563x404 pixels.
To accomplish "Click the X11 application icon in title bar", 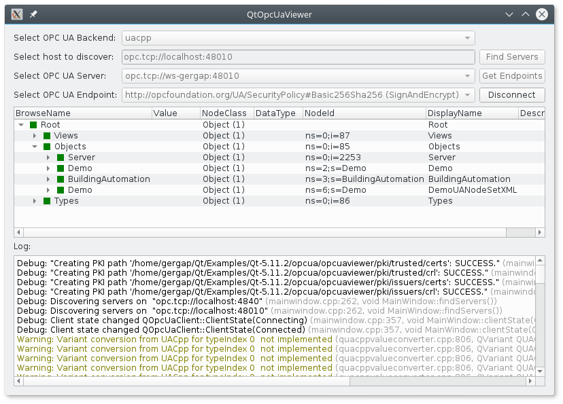I will click(x=18, y=14).
